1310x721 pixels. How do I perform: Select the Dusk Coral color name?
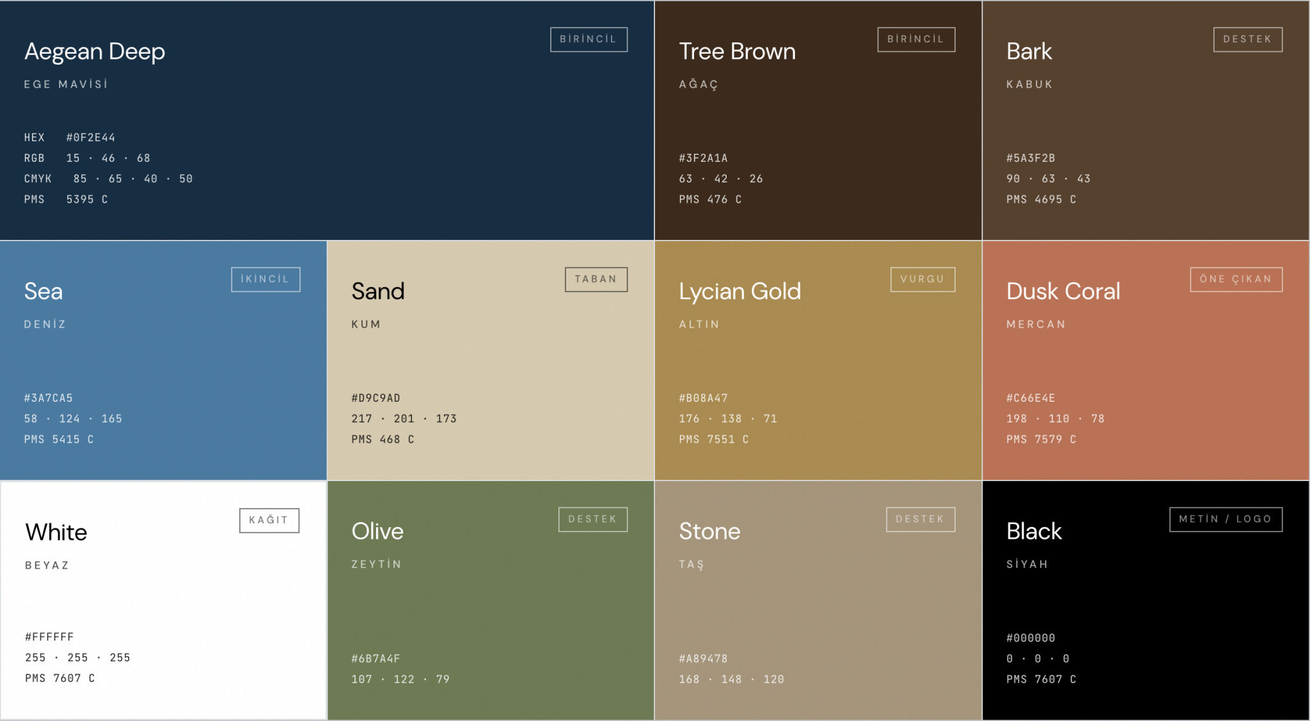click(1063, 291)
